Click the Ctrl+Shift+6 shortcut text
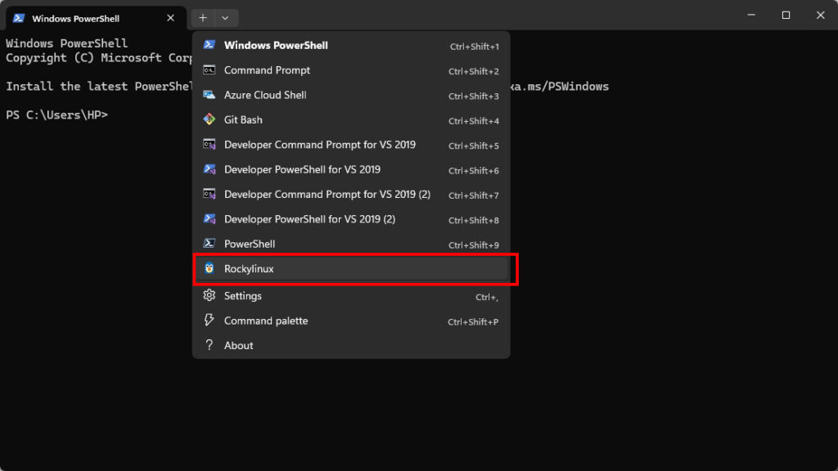838x471 pixels. (474, 170)
